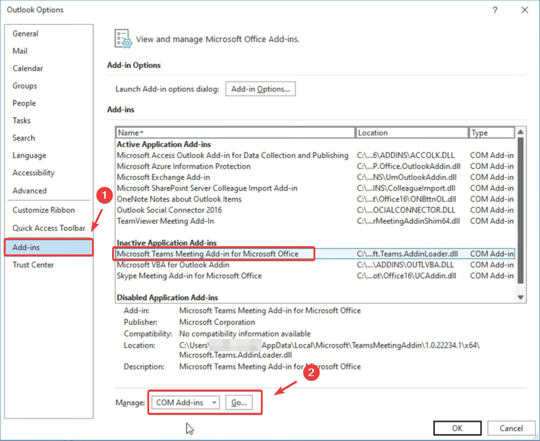This screenshot has width=540, height=441.
Task: Click the ACCOLK.DLL location cell
Action: click(405, 155)
